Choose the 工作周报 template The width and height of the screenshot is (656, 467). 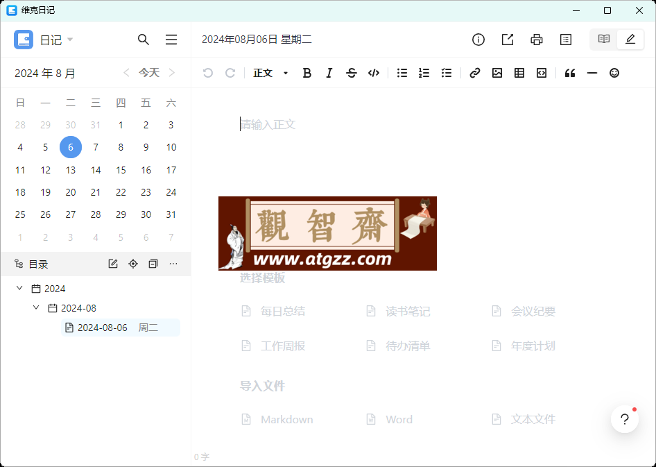click(x=273, y=346)
